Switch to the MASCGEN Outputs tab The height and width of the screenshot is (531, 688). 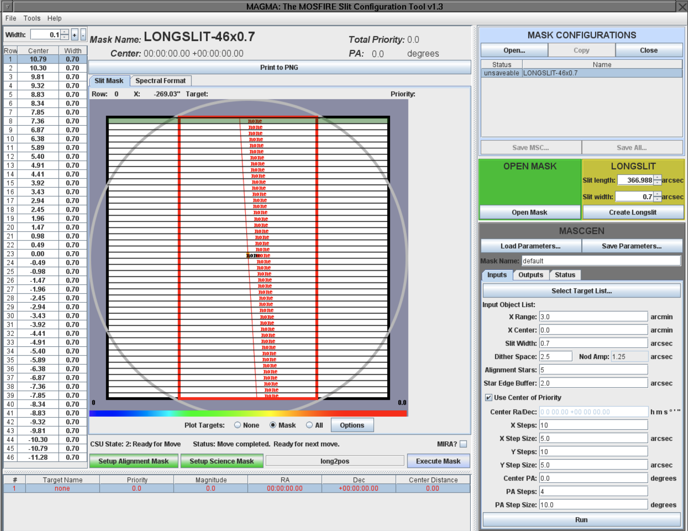click(531, 275)
